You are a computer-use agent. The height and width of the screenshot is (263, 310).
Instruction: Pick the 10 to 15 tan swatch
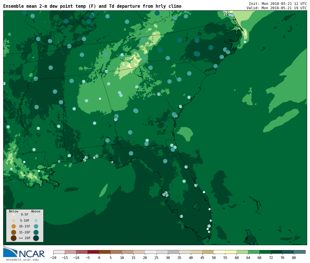pyautogui.click(x=128, y=252)
